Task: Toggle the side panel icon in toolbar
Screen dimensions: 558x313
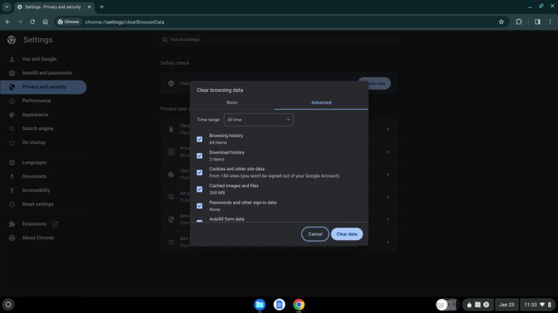Action: [x=537, y=22]
